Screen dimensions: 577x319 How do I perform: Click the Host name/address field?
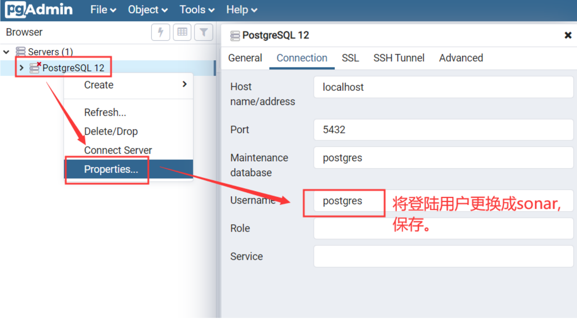pos(443,87)
